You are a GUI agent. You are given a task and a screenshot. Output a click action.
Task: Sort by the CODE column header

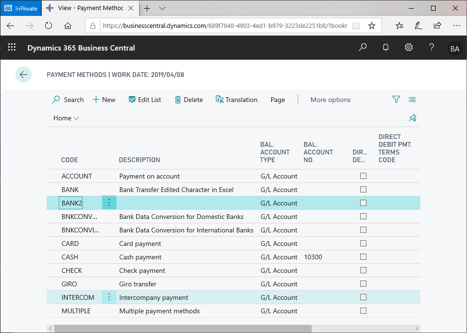pyautogui.click(x=69, y=160)
